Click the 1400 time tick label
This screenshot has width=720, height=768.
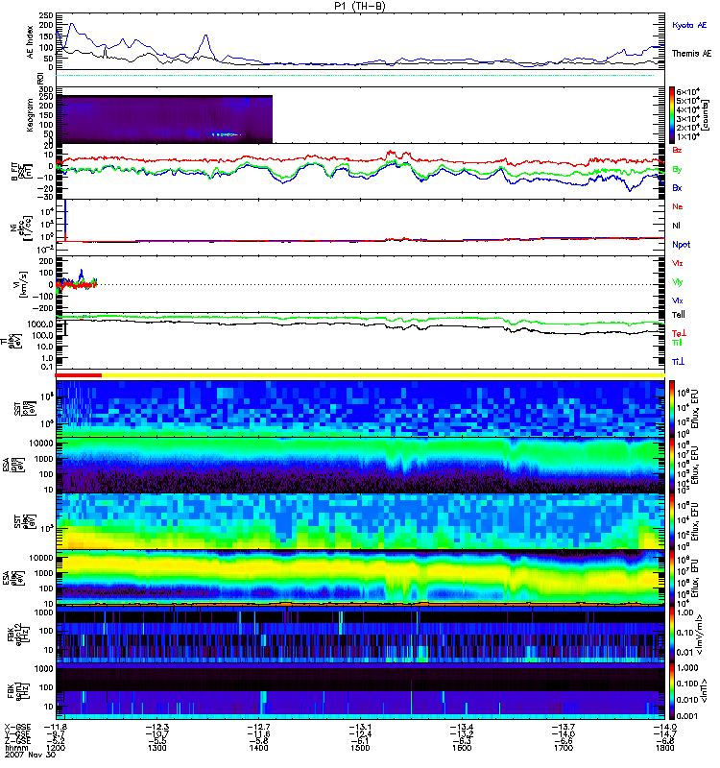click(x=258, y=748)
